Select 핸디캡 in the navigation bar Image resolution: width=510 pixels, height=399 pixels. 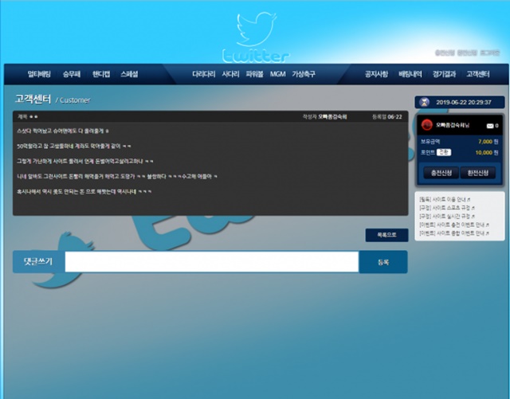[x=101, y=74]
